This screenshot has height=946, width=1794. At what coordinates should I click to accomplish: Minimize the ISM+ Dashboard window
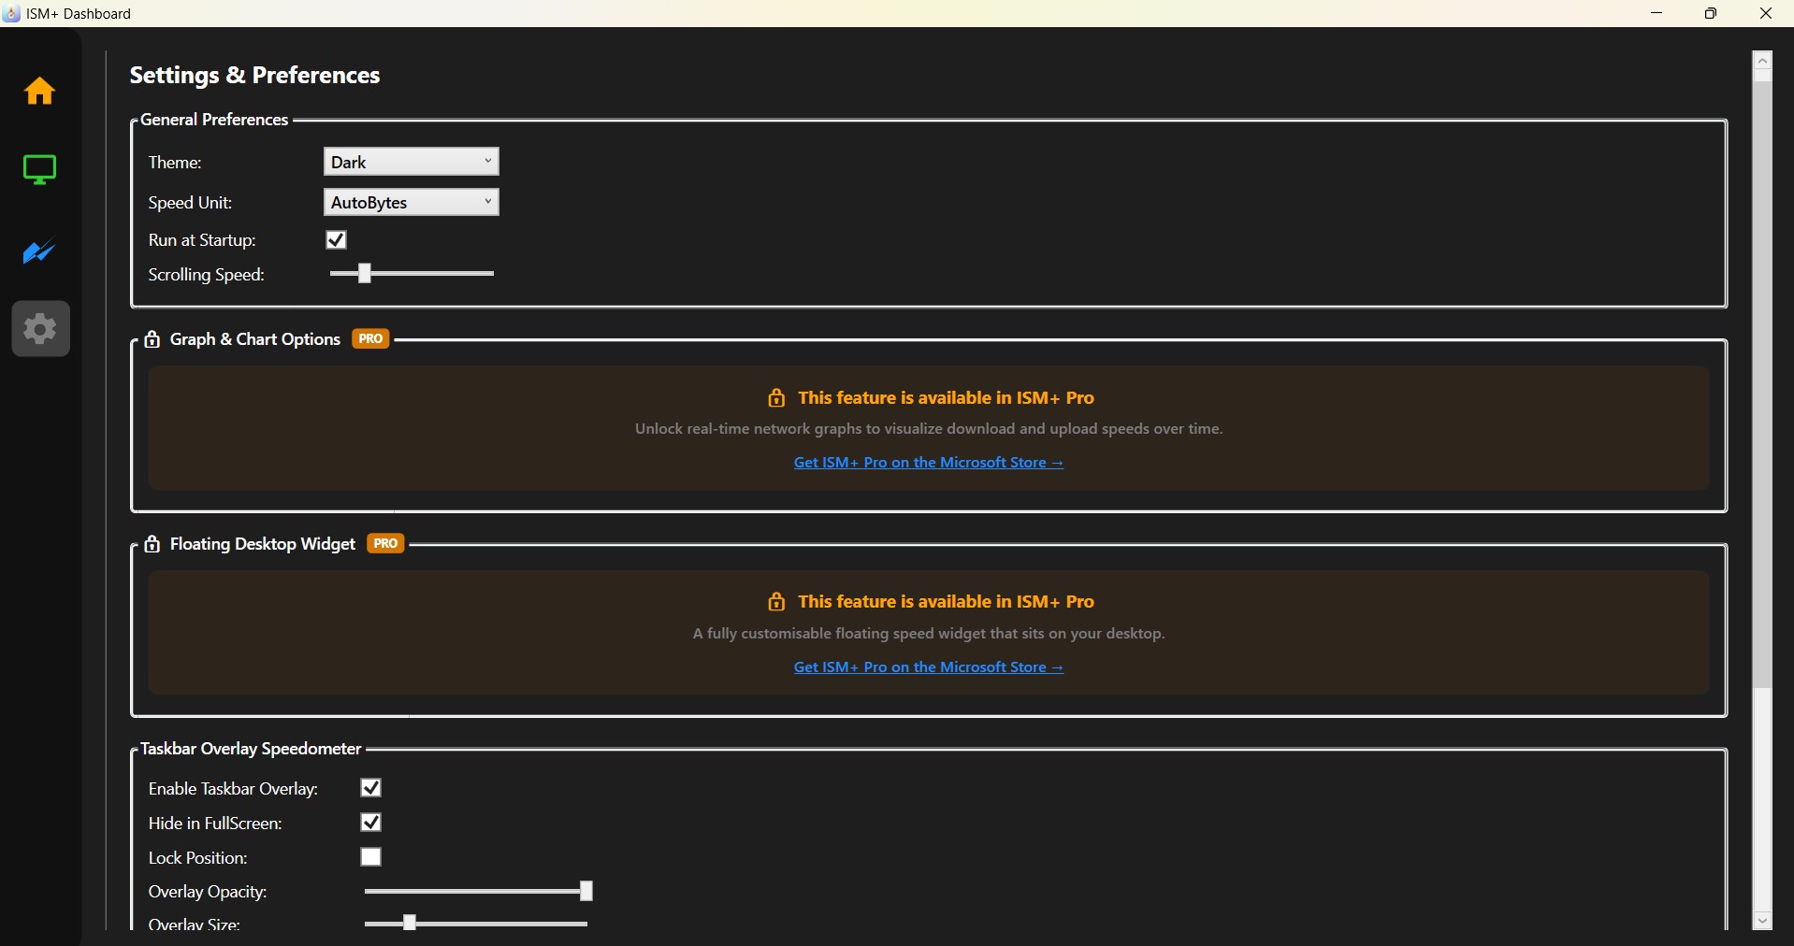[1657, 13]
